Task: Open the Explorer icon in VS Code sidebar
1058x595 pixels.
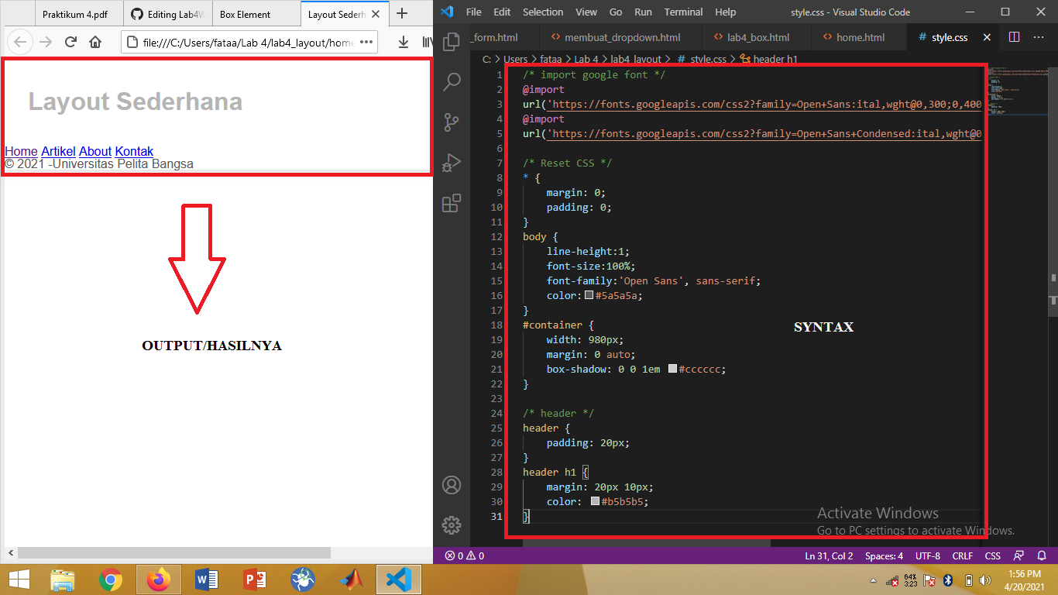Action: [x=452, y=43]
